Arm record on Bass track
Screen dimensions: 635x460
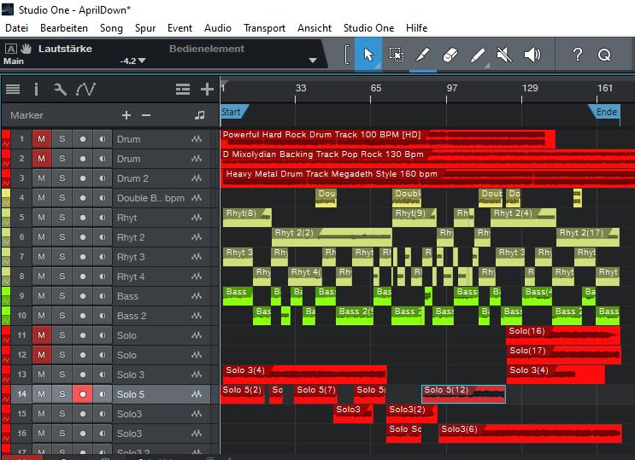click(83, 296)
